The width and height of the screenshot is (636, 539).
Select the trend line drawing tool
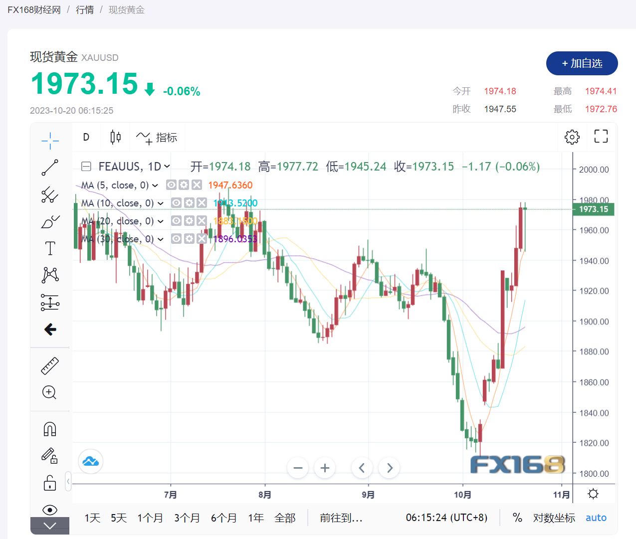tap(50, 168)
